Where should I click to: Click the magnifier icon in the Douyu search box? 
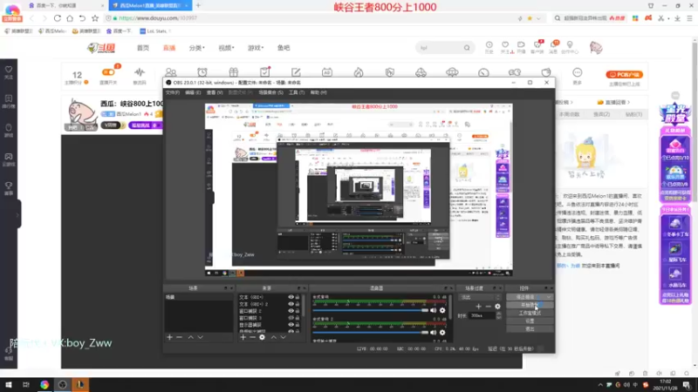(x=467, y=48)
